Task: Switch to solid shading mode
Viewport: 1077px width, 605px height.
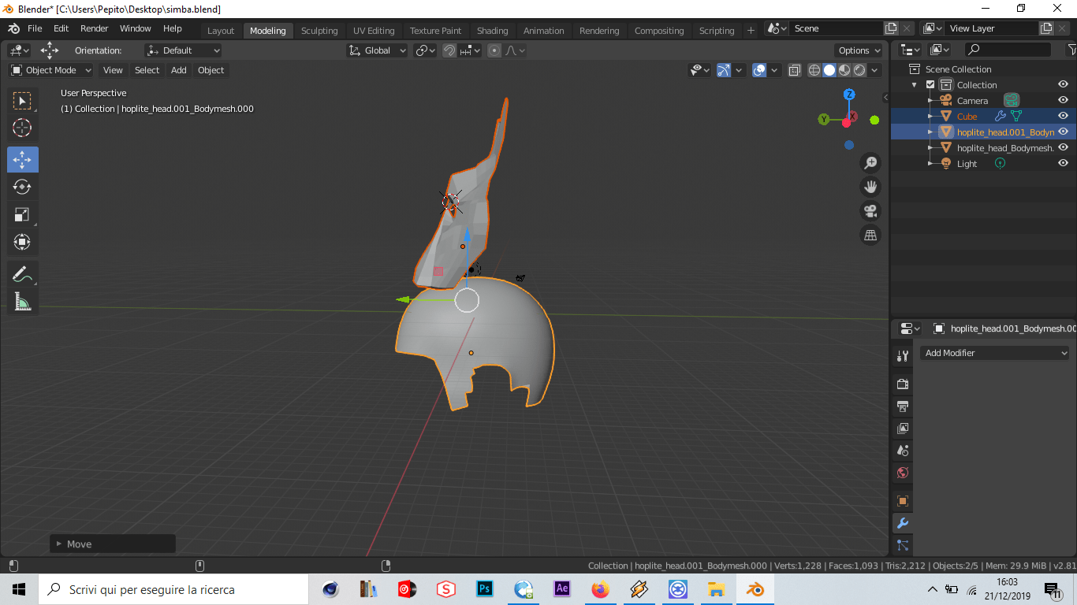Action: [829, 70]
